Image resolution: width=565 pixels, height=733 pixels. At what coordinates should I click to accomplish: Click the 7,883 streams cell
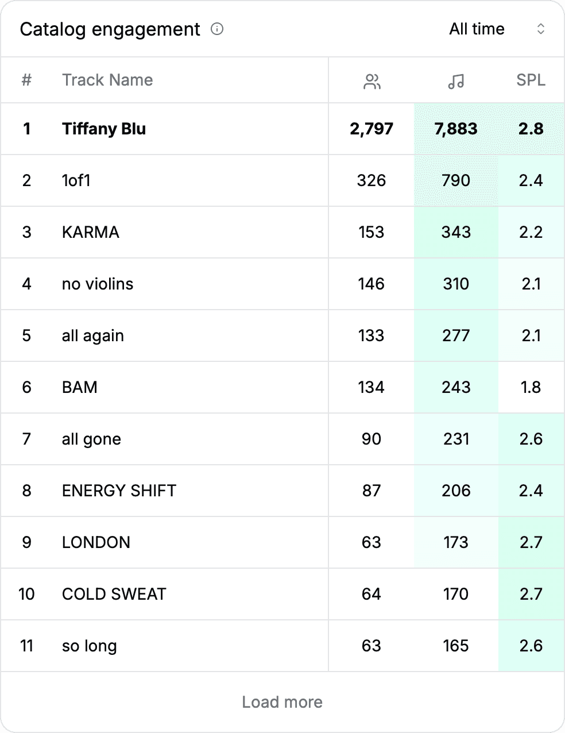pyautogui.click(x=456, y=129)
